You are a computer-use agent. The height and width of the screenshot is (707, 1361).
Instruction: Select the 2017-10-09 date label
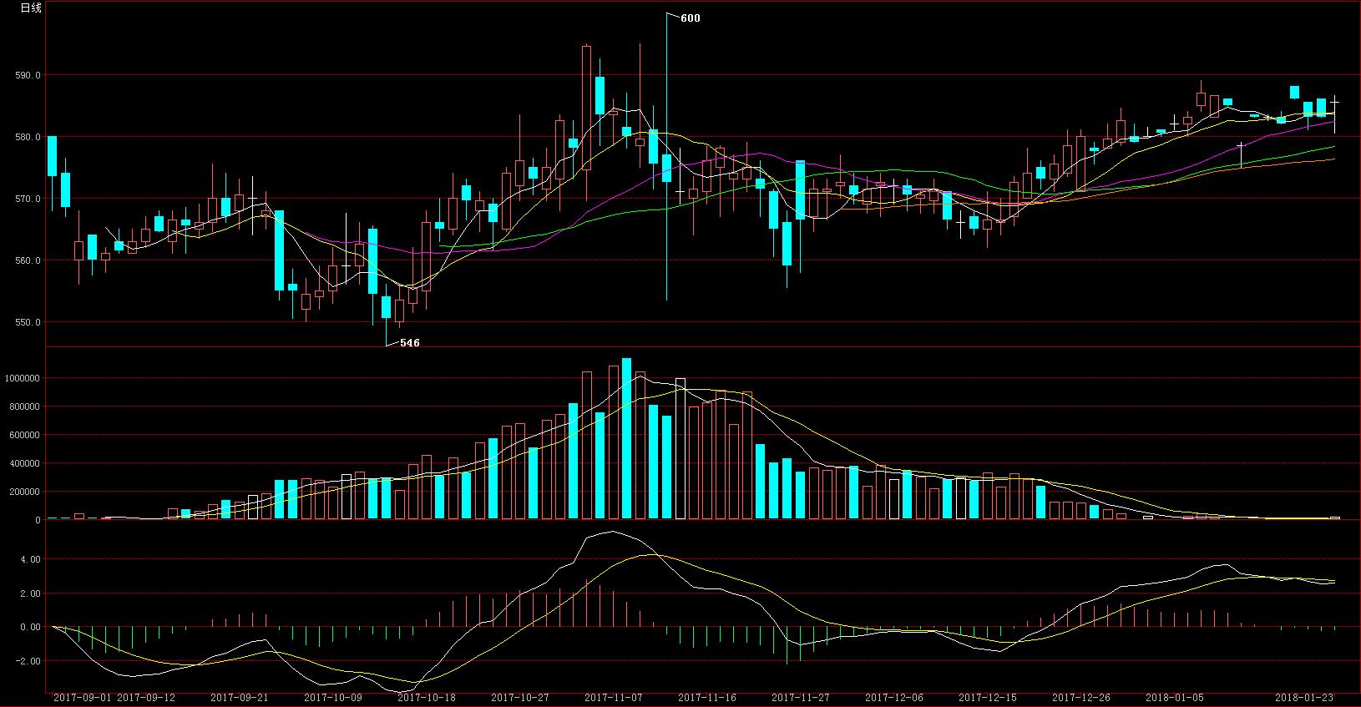(333, 697)
